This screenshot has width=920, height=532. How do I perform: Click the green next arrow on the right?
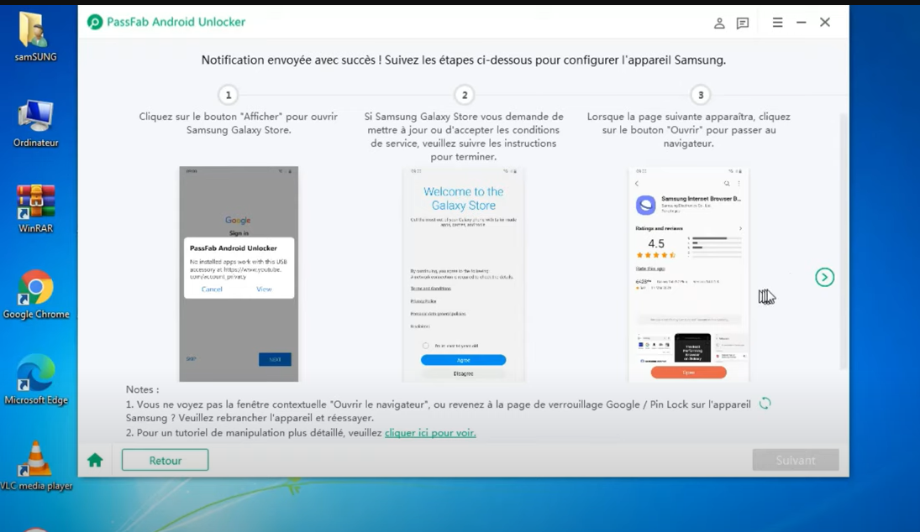coord(824,277)
